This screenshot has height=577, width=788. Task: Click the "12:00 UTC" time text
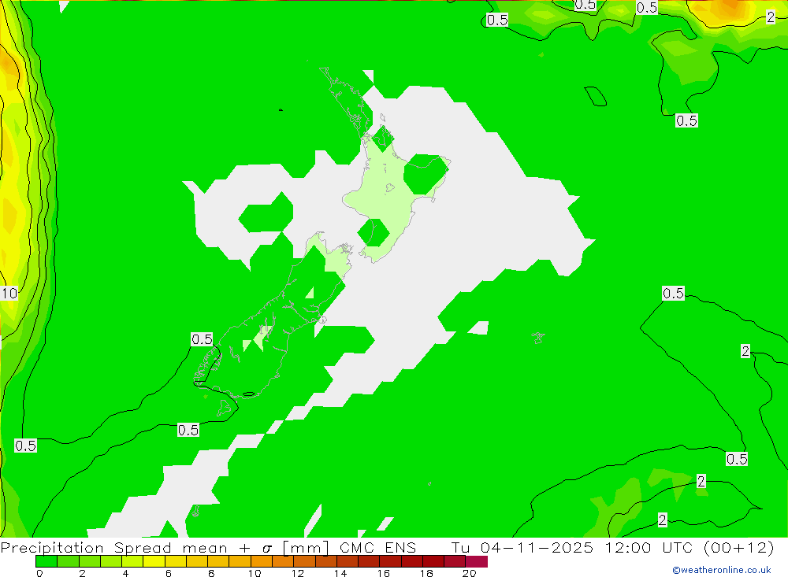click(x=650, y=547)
